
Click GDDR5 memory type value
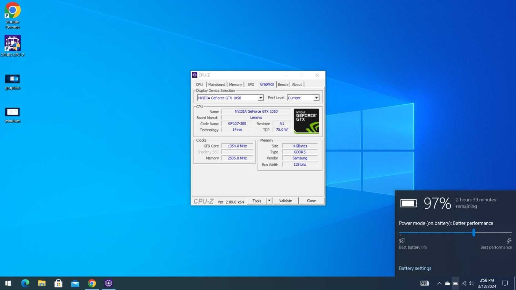(300, 152)
